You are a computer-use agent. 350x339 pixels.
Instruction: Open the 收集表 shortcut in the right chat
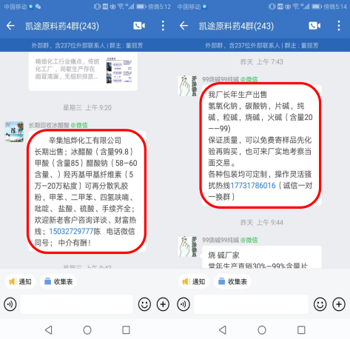click(232, 281)
